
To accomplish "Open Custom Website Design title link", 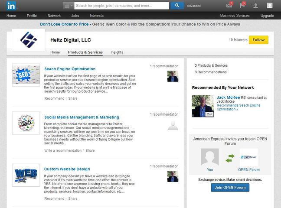I will tap(67, 169).
